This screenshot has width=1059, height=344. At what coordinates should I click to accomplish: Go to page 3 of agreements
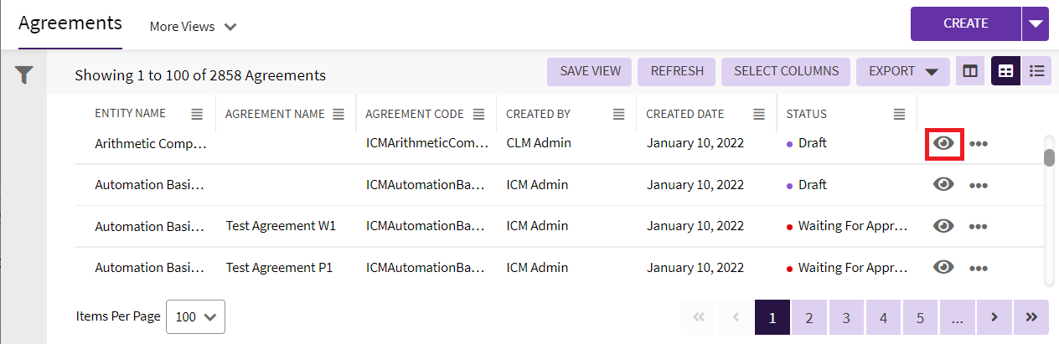[846, 317]
